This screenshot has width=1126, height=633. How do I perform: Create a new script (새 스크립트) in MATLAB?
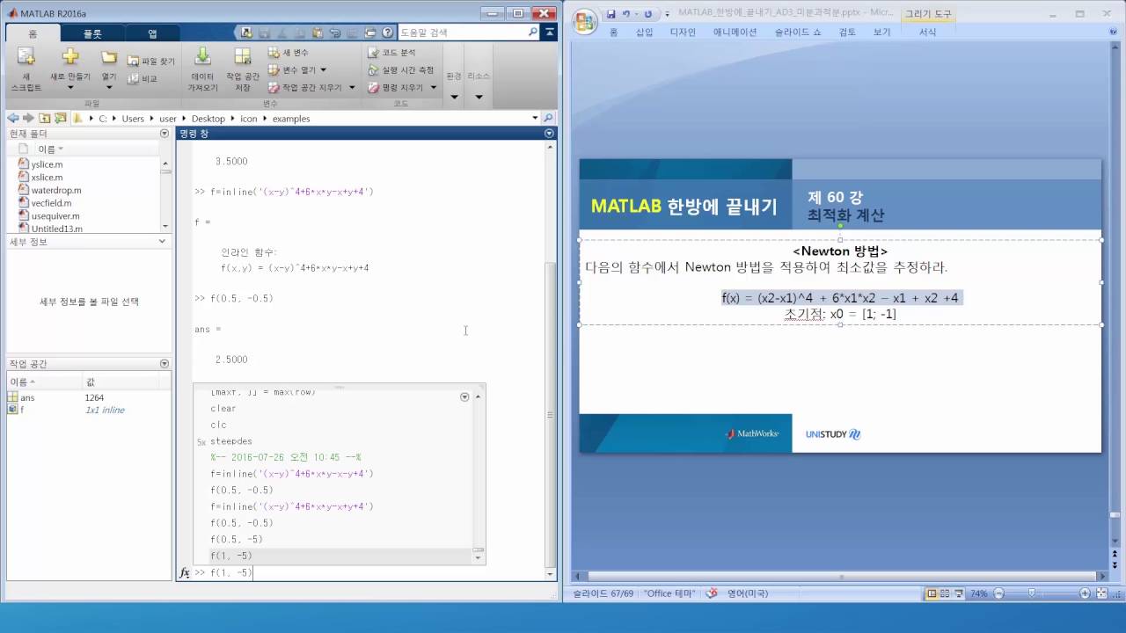pos(26,69)
